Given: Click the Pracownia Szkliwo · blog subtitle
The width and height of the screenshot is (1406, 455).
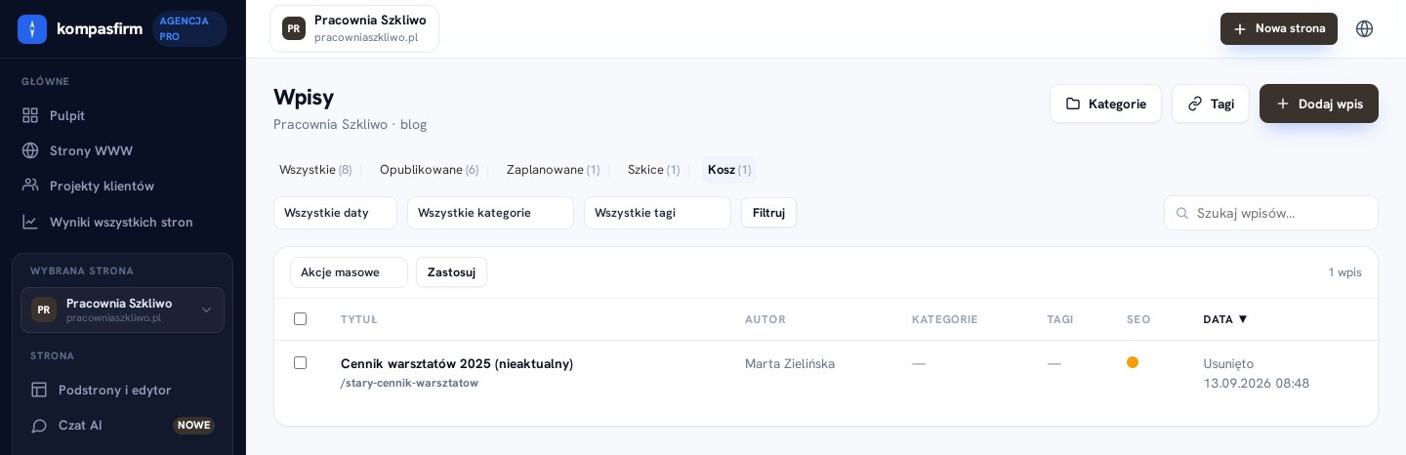Looking at the screenshot, I should [350, 124].
